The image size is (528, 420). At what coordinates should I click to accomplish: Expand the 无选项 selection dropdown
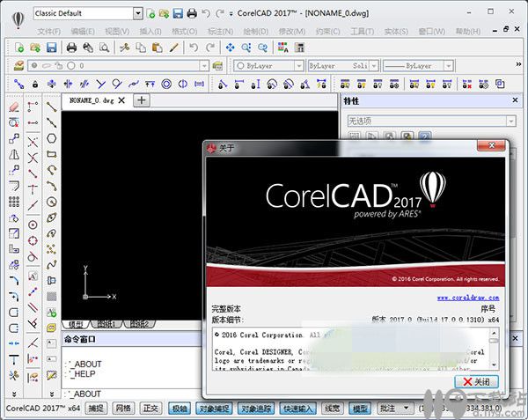pyautogui.click(x=510, y=121)
